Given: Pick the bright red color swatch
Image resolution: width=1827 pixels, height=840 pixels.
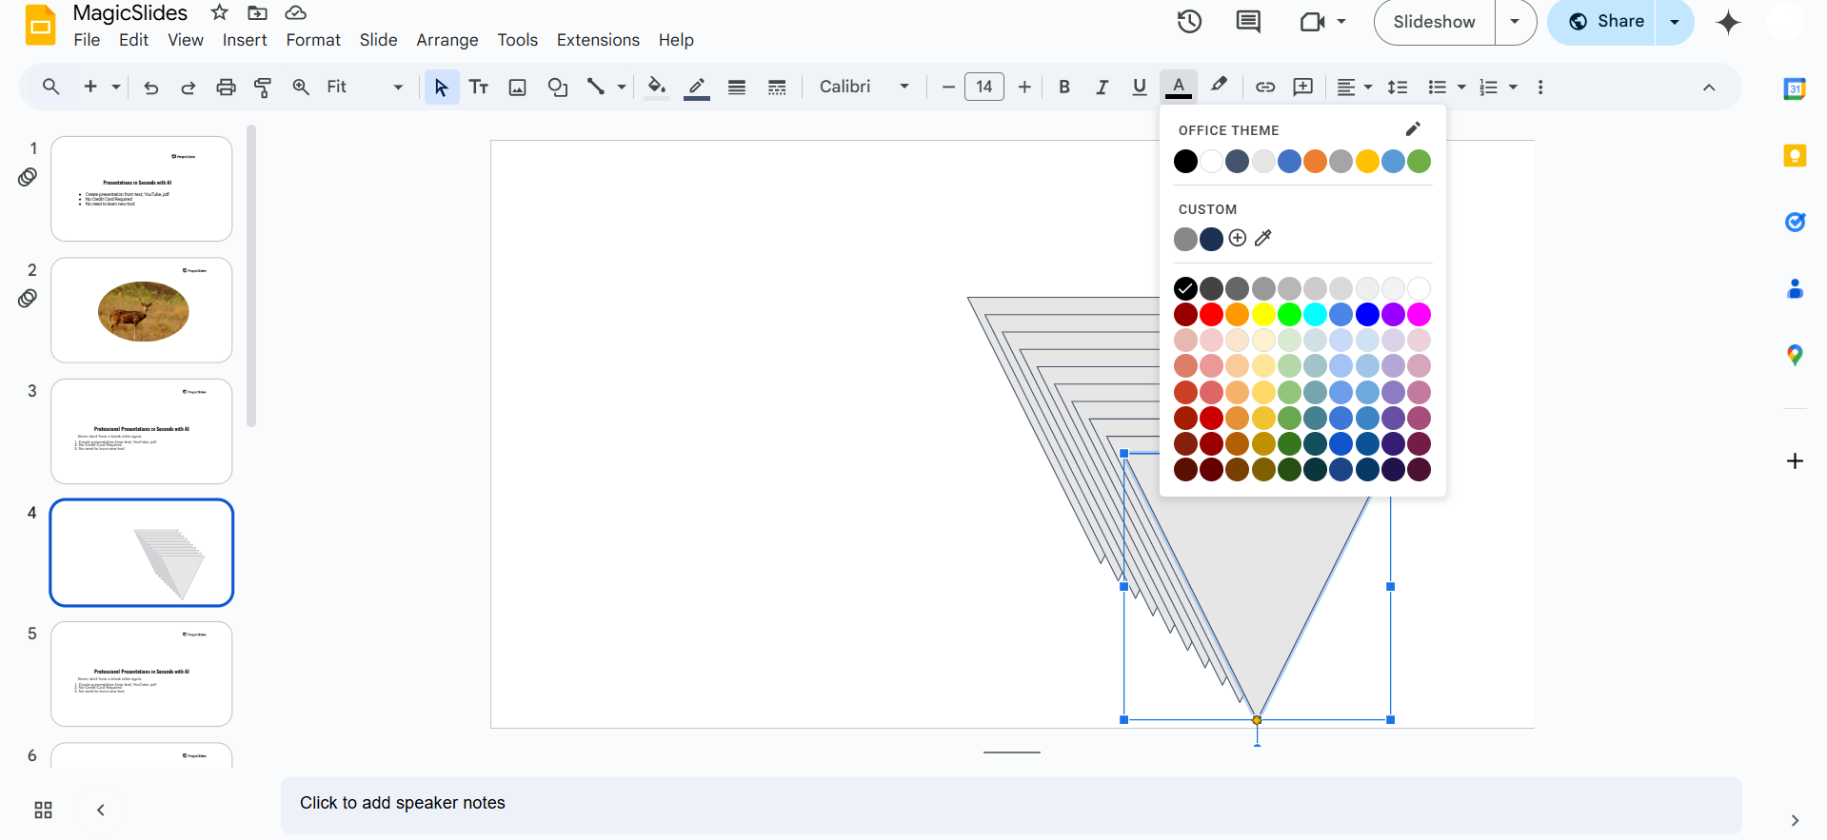Looking at the screenshot, I should [1211, 315].
